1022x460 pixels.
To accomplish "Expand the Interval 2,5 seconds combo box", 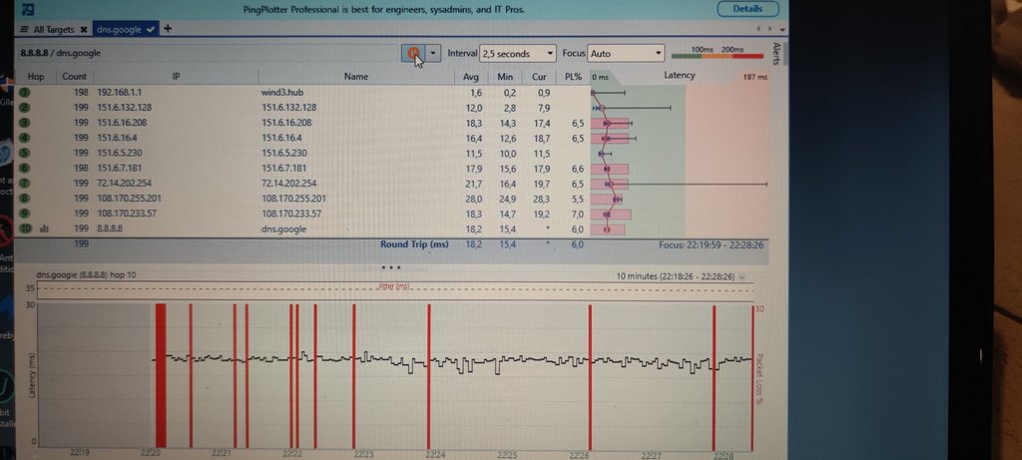I will [x=518, y=53].
